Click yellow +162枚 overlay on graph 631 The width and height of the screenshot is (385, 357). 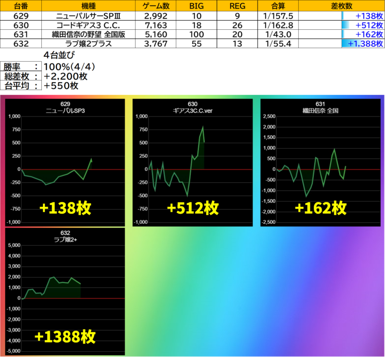tap(321, 208)
